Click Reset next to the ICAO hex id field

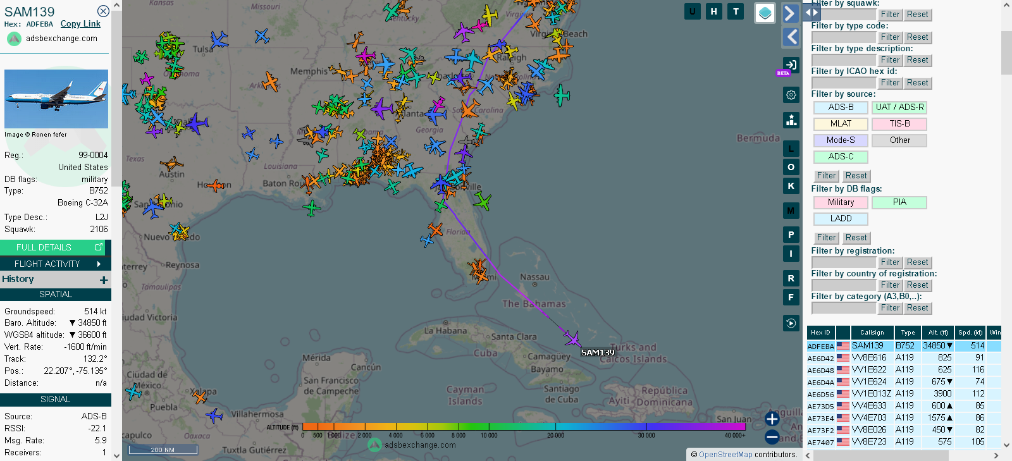[917, 83]
